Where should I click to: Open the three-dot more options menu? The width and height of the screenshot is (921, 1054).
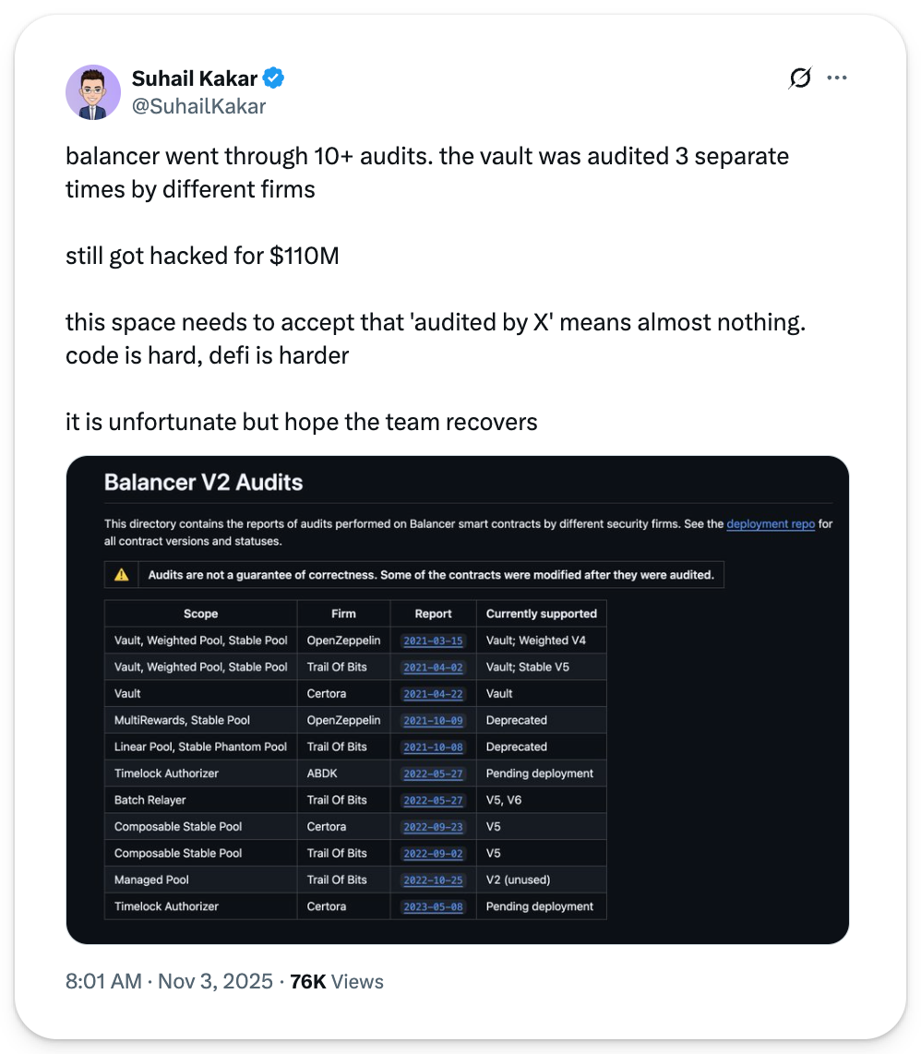click(x=837, y=78)
